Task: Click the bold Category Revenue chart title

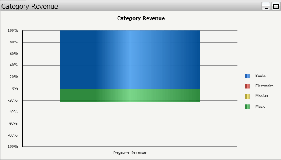Action: [141, 18]
